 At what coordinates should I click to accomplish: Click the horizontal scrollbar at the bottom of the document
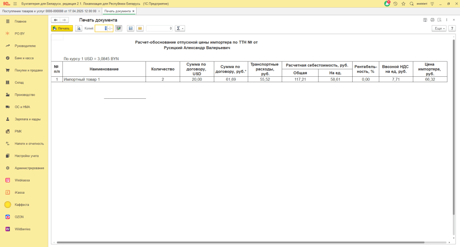point(241,243)
